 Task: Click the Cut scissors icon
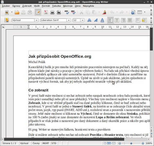[x=81, y=12]
